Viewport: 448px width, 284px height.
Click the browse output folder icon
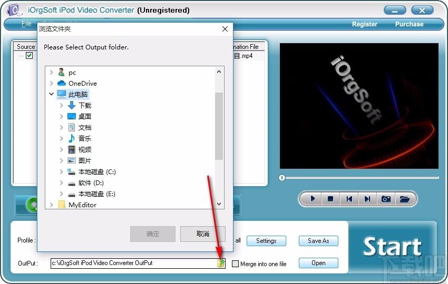[221, 263]
